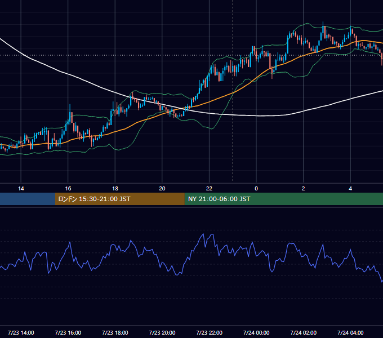Click the 7/24 02:00 label on oscillator axis
The width and height of the screenshot is (383, 338).
[x=304, y=332]
